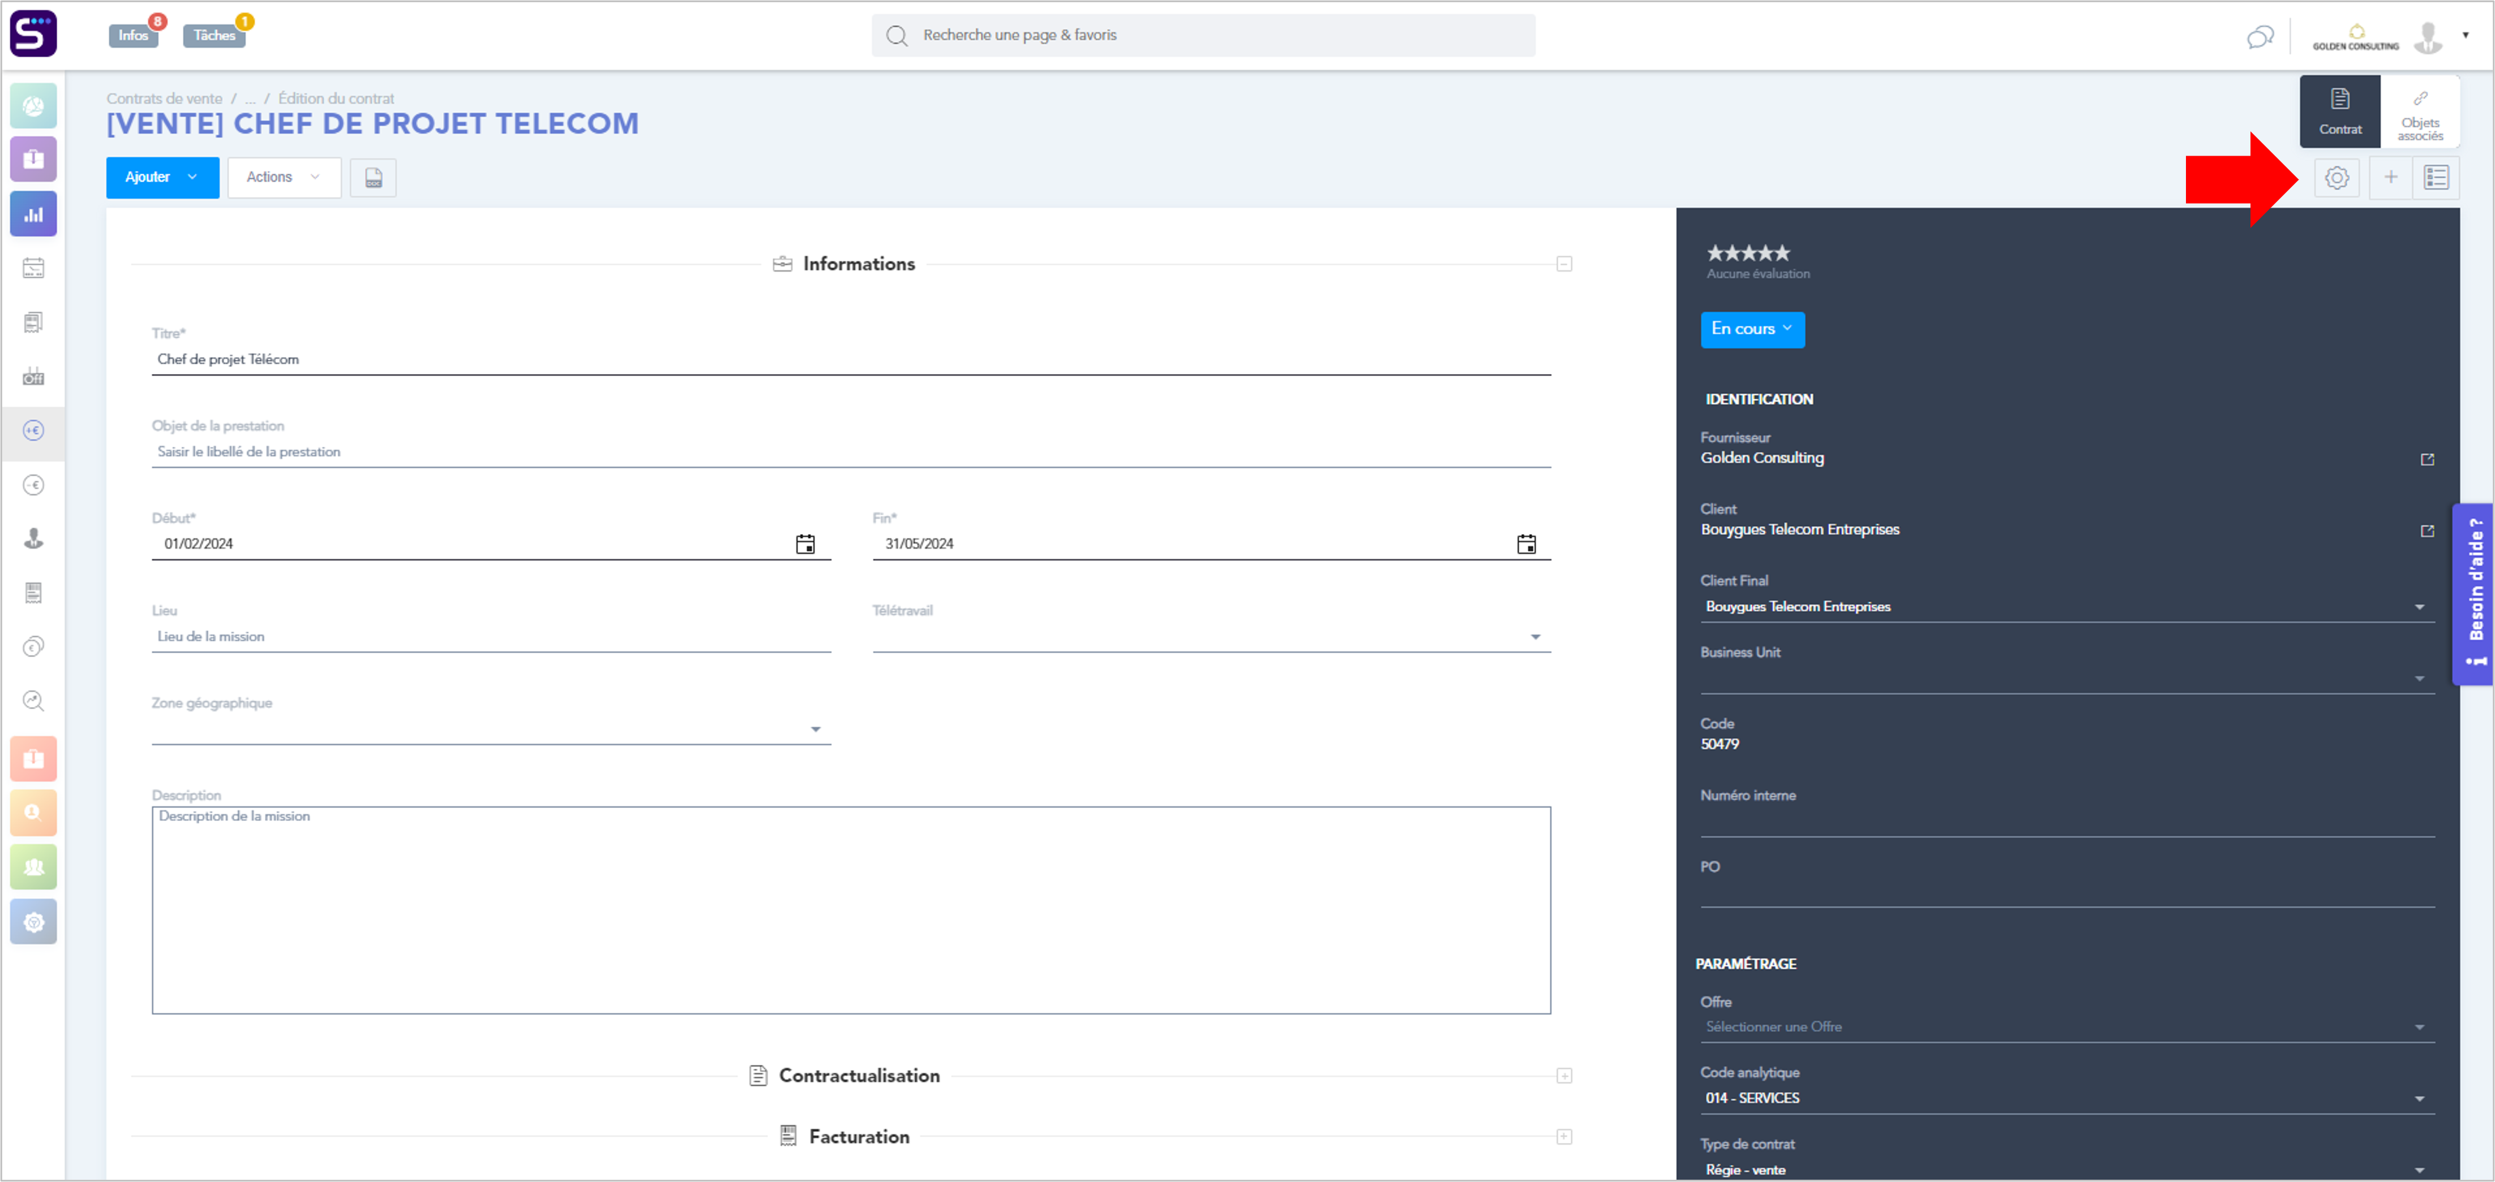Open the user profile dropdown arrow
Viewport: 2495px width, 1182px height.
point(2465,35)
